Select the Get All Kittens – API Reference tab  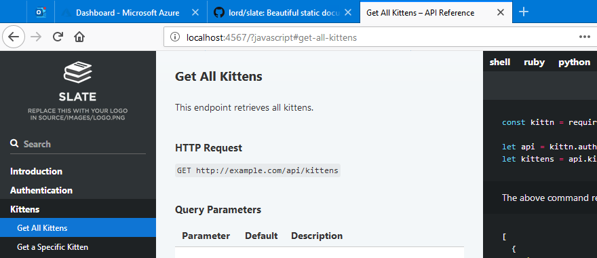(x=436, y=12)
